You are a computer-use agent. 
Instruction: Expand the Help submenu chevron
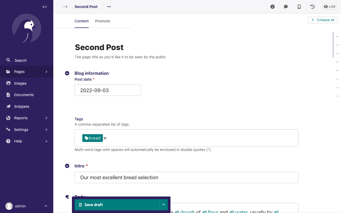[x=46, y=141]
